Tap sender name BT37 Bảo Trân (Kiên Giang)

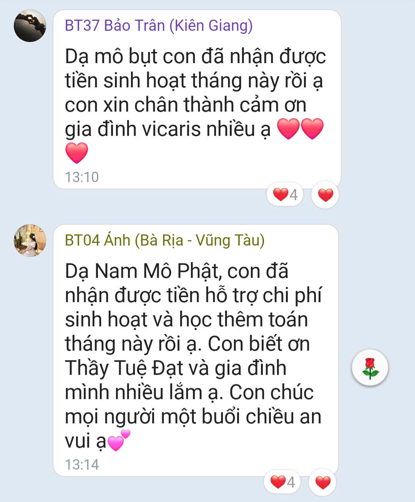tap(159, 26)
